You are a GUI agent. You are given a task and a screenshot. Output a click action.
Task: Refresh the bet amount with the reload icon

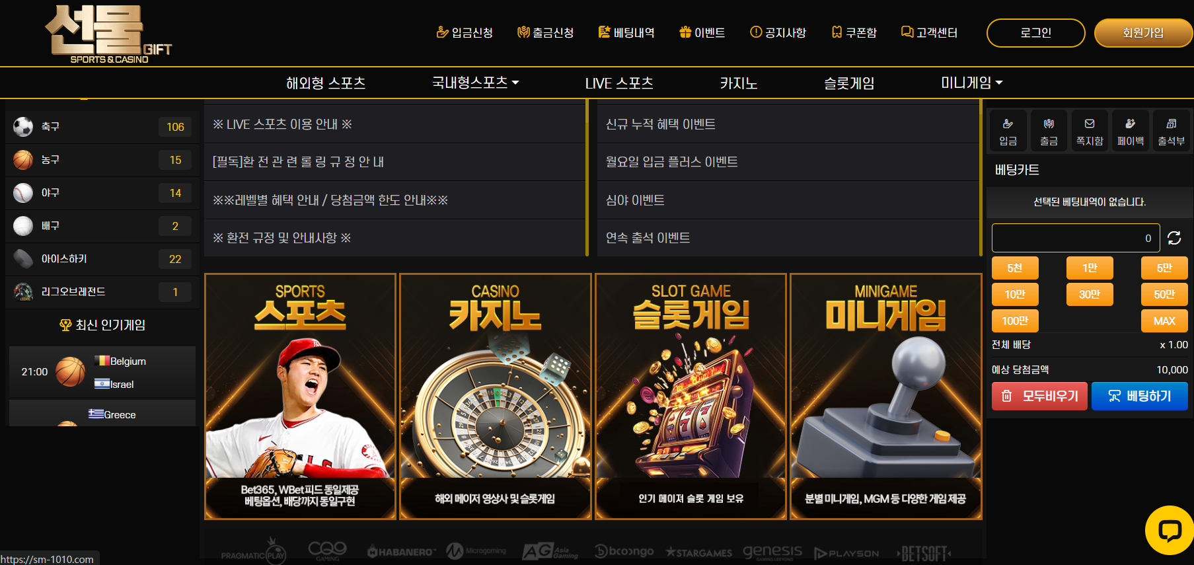point(1174,238)
